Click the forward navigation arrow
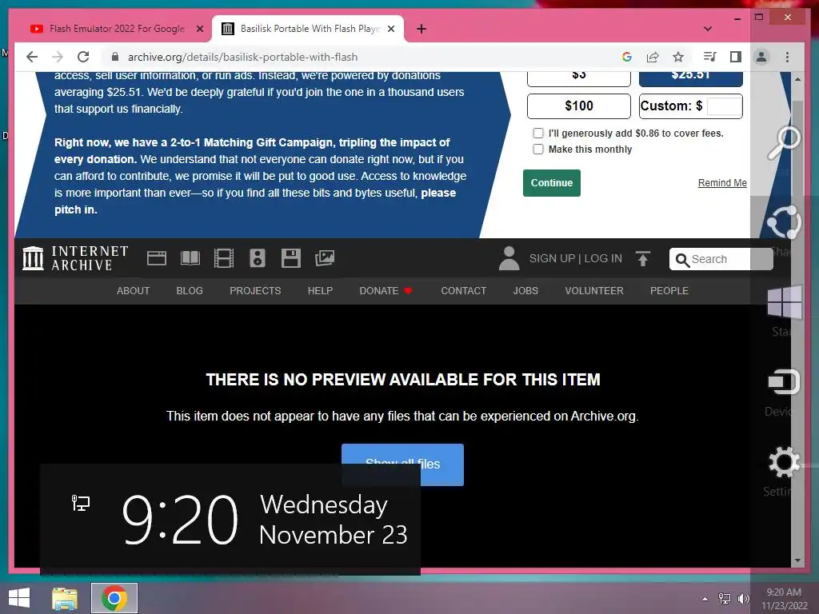 pos(58,57)
